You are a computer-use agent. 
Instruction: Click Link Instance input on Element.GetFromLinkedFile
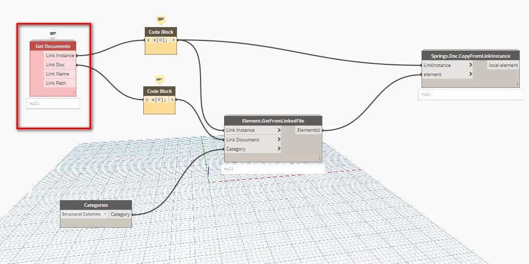coord(253,130)
